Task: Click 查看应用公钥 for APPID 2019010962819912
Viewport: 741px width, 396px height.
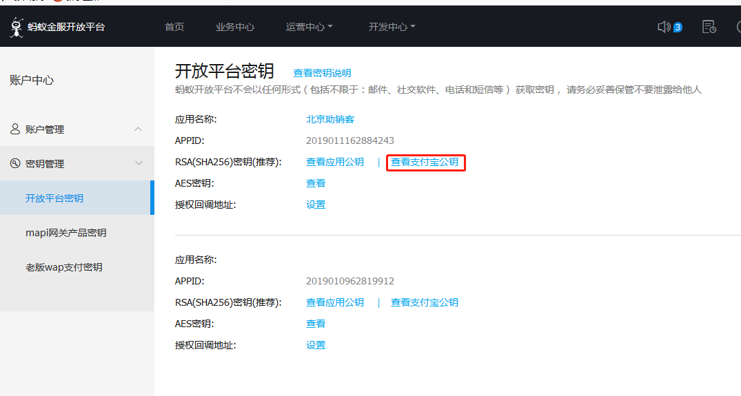Action: [335, 302]
